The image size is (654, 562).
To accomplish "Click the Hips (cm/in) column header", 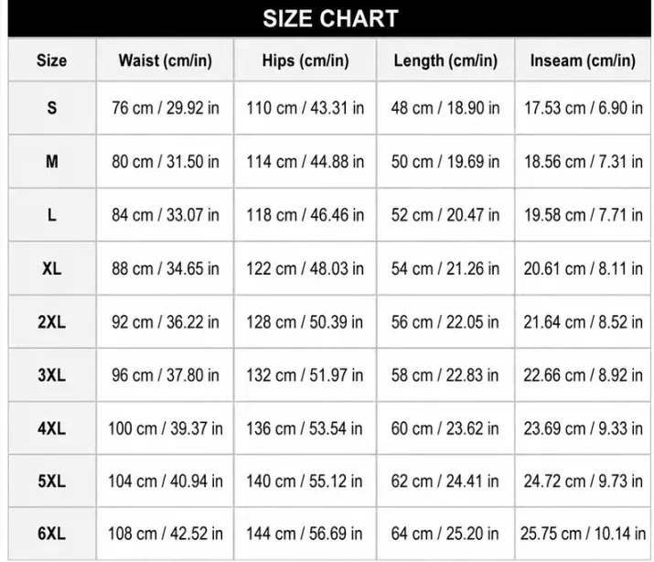I will 306,60.
